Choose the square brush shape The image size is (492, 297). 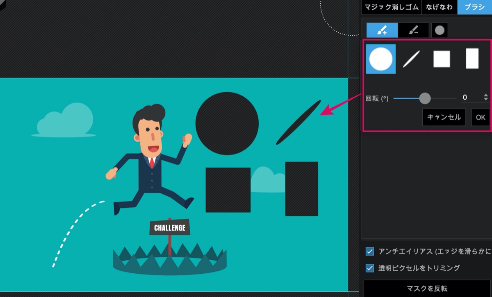click(x=442, y=59)
